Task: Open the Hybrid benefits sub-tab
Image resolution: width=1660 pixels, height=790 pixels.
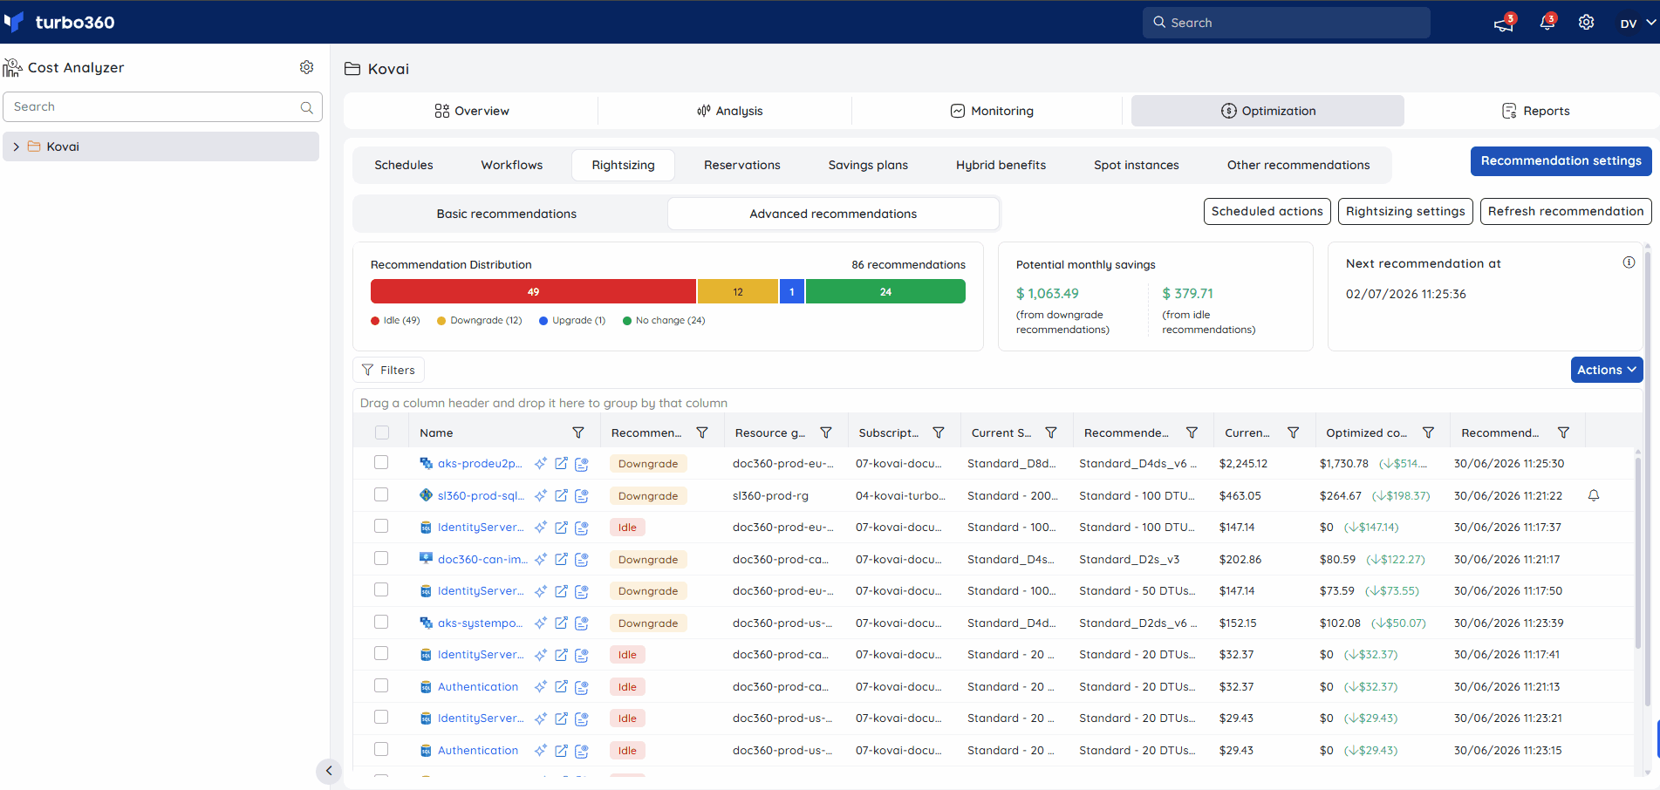Action: [x=1001, y=165]
